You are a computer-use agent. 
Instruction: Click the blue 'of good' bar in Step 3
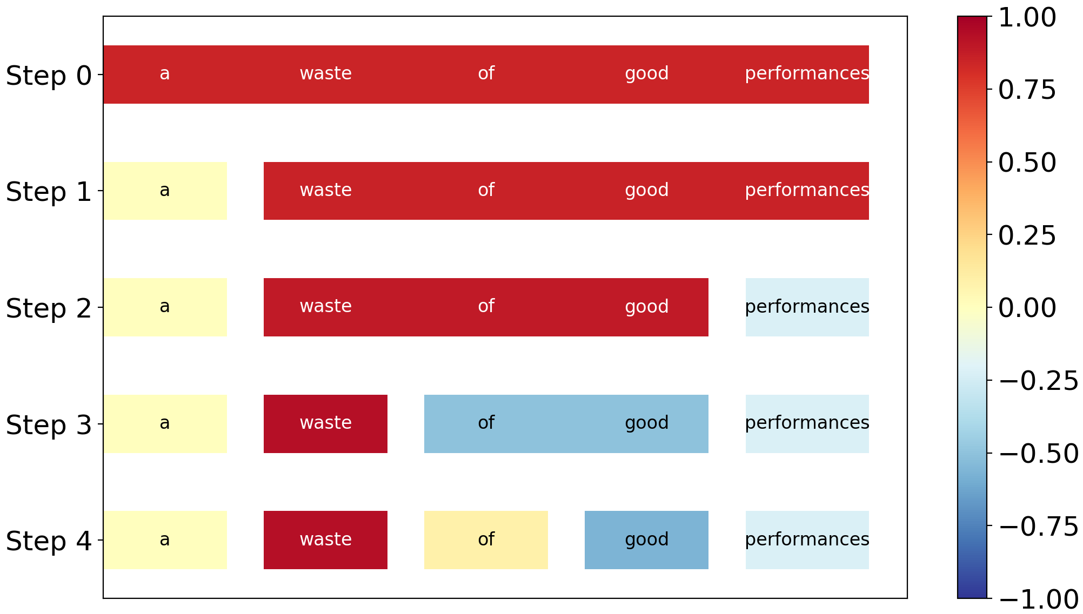click(x=566, y=424)
